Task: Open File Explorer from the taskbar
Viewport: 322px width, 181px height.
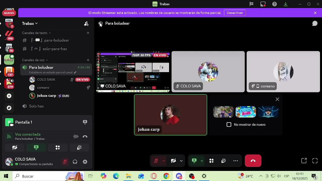Action: pos(129,176)
